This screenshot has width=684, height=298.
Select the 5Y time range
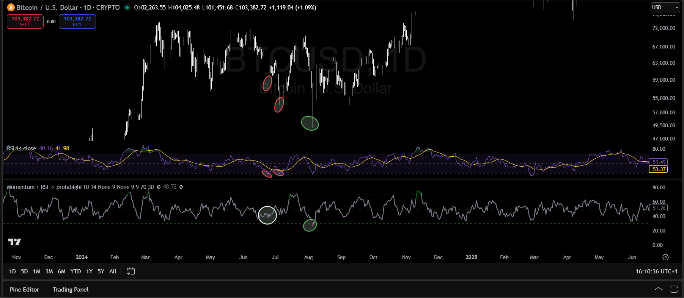click(x=101, y=271)
